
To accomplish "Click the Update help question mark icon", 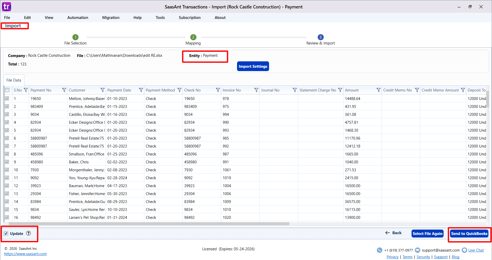I will click(28, 233).
